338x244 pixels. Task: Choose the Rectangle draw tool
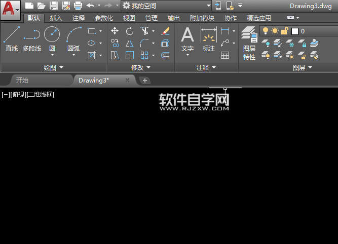point(92,31)
